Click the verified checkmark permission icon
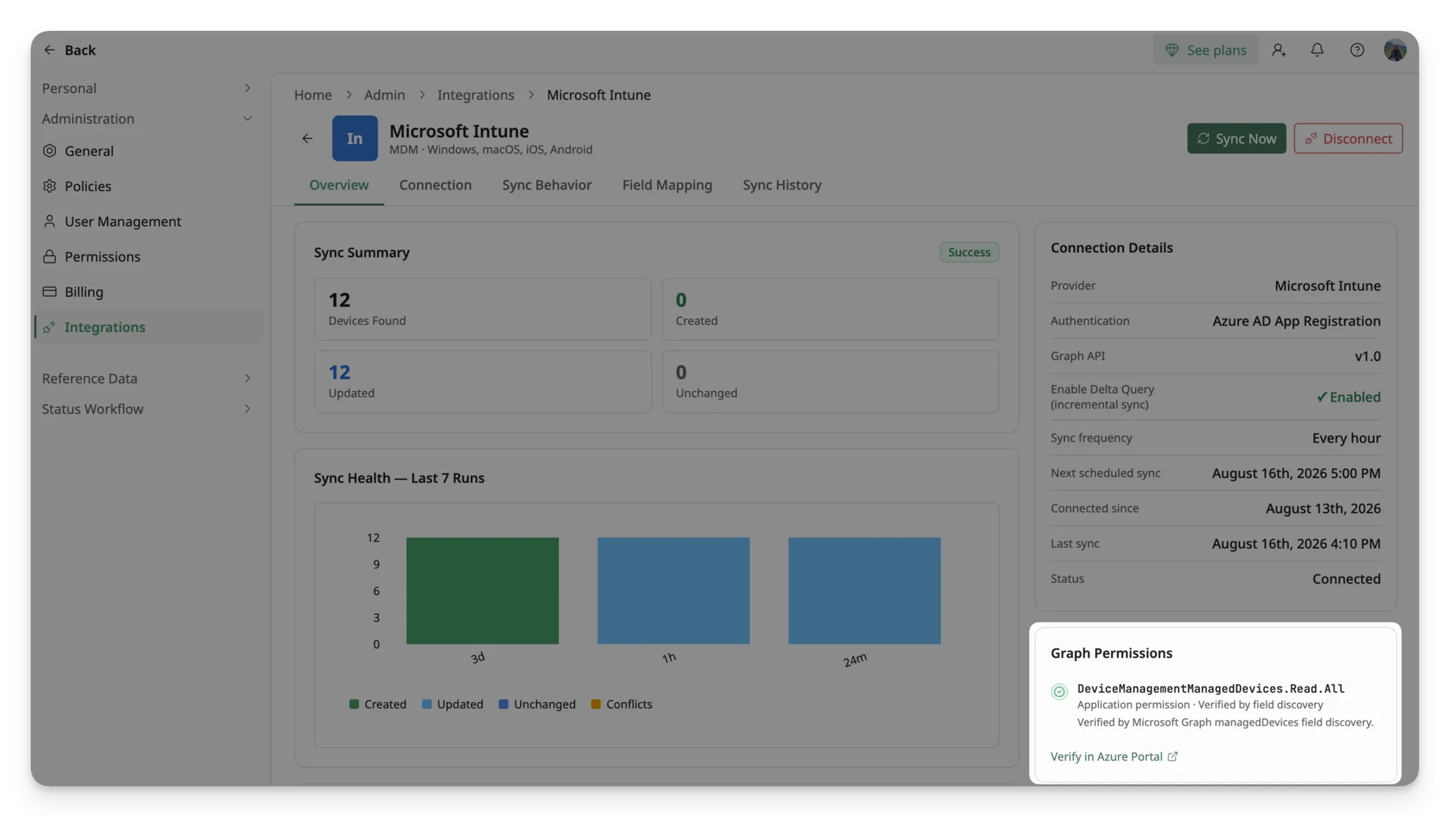This screenshot has height=817, width=1450. (1059, 692)
